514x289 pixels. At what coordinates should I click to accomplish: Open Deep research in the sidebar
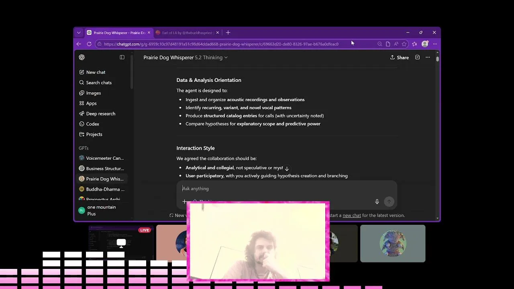click(100, 114)
